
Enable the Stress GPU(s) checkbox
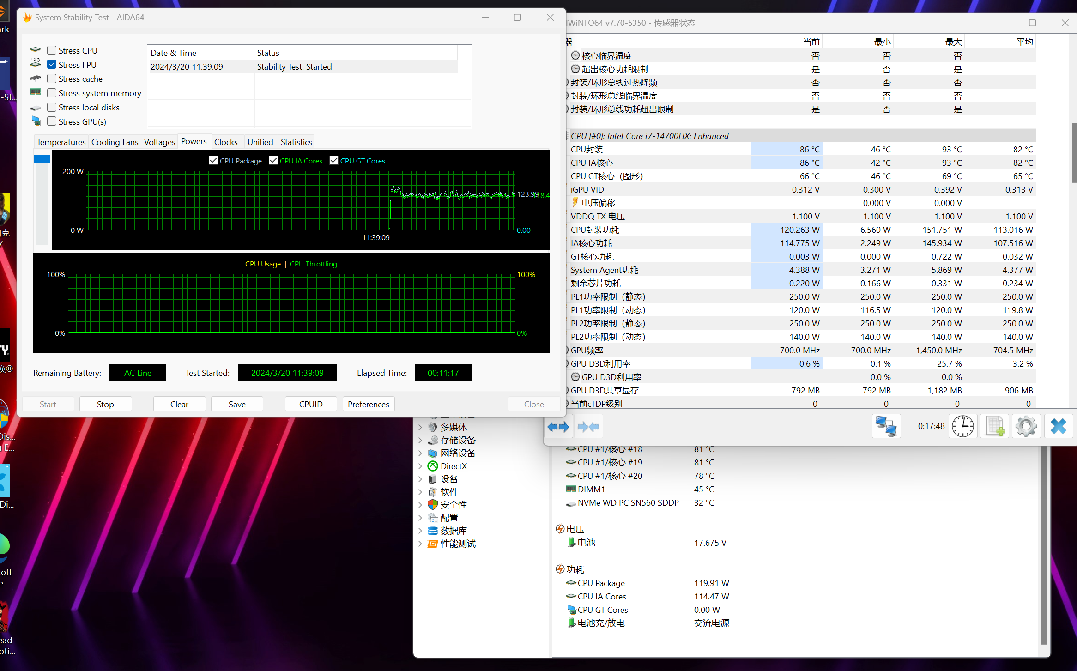point(52,121)
